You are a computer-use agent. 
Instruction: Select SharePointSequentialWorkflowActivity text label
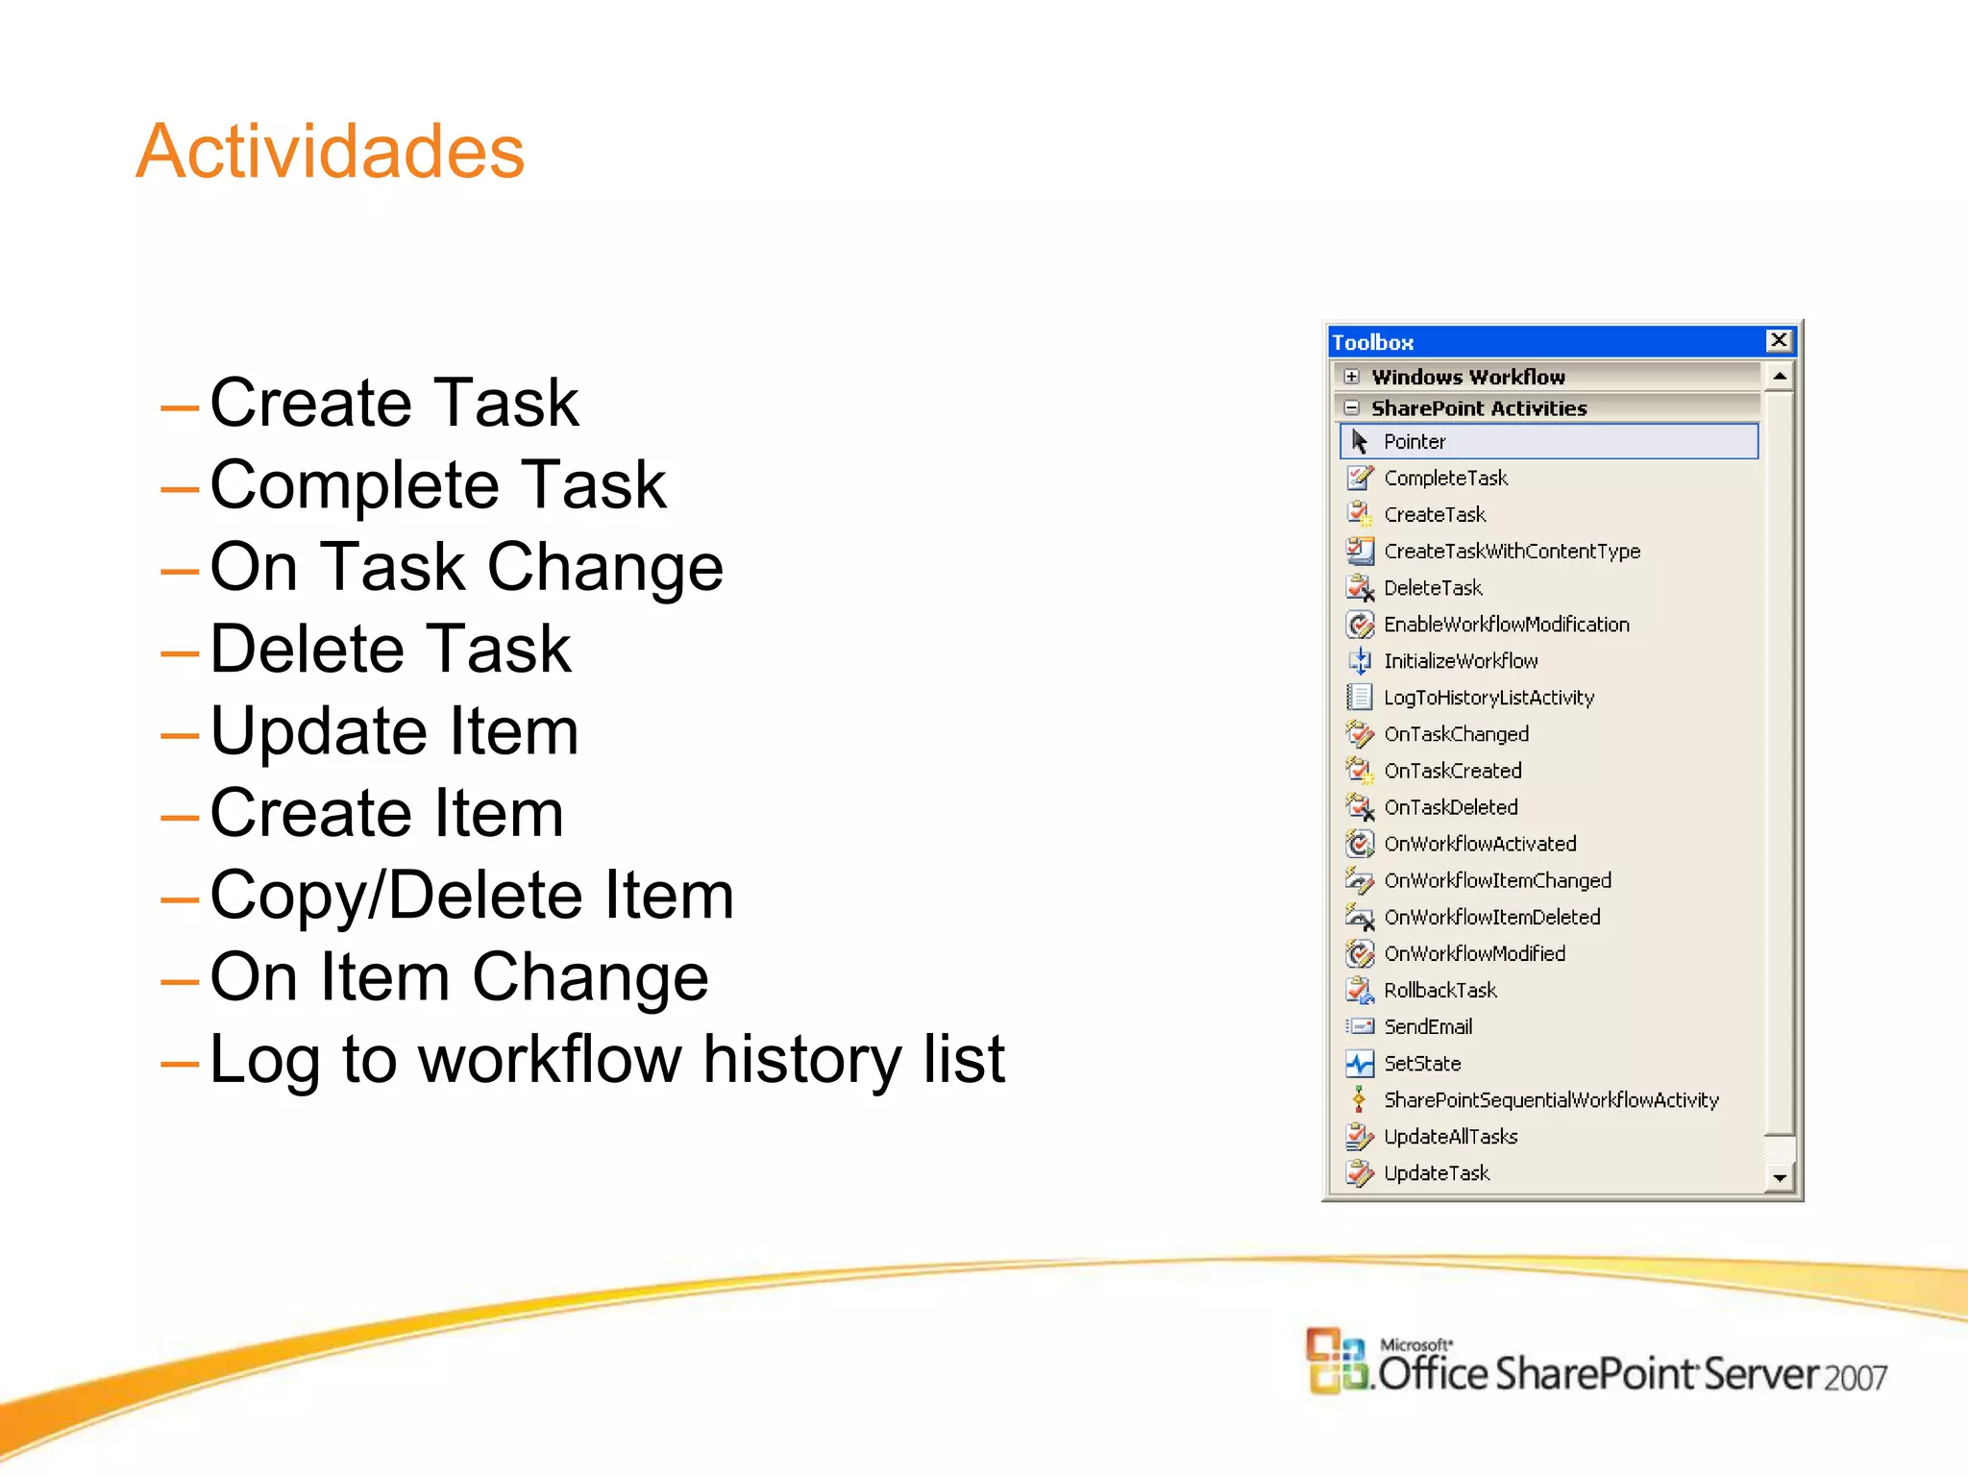point(1551,1100)
